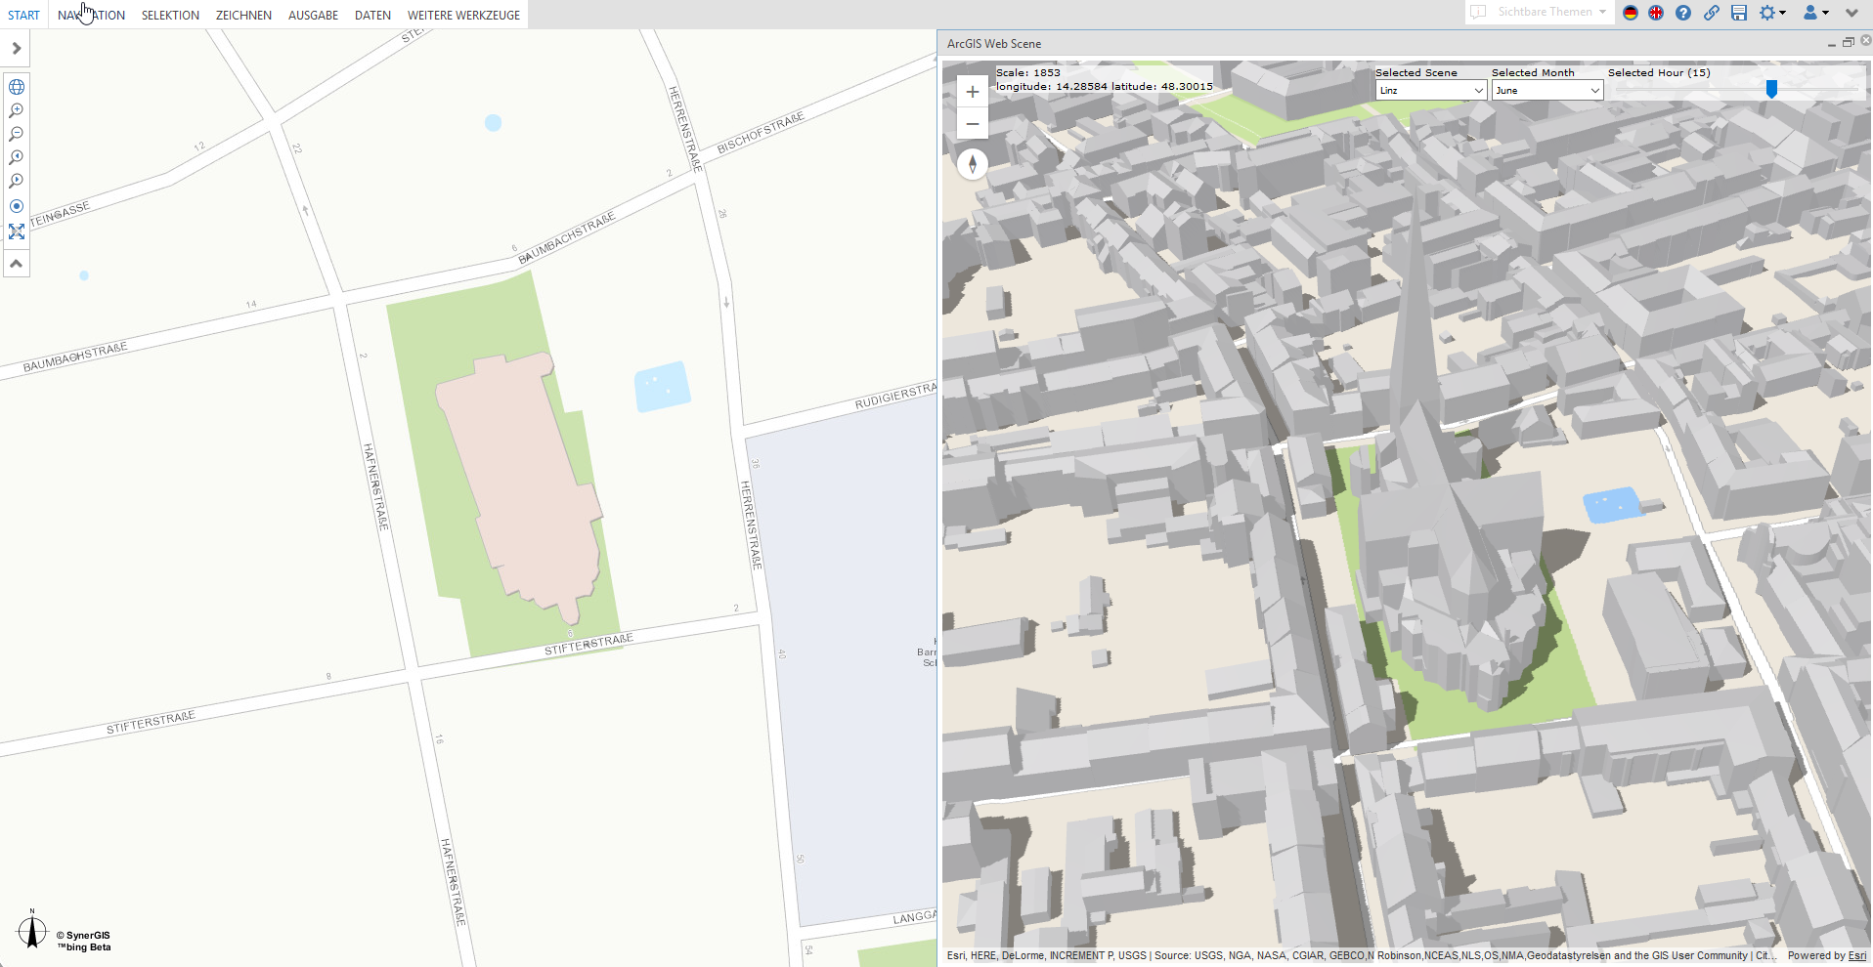Open help via question mark icon
Viewport: 1873px width, 967px height.
1682,13
